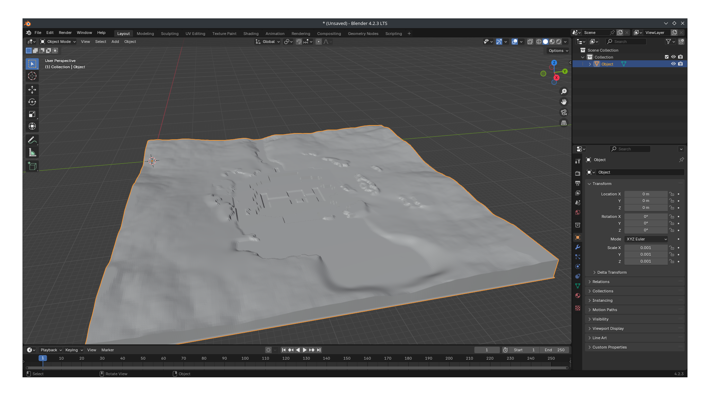710x404 pixels.
Task: Open the Modifiers wrench properties tab
Action: point(578,247)
